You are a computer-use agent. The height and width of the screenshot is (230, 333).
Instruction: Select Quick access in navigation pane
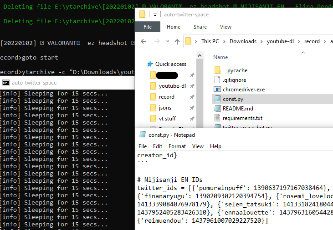(170, 64)
